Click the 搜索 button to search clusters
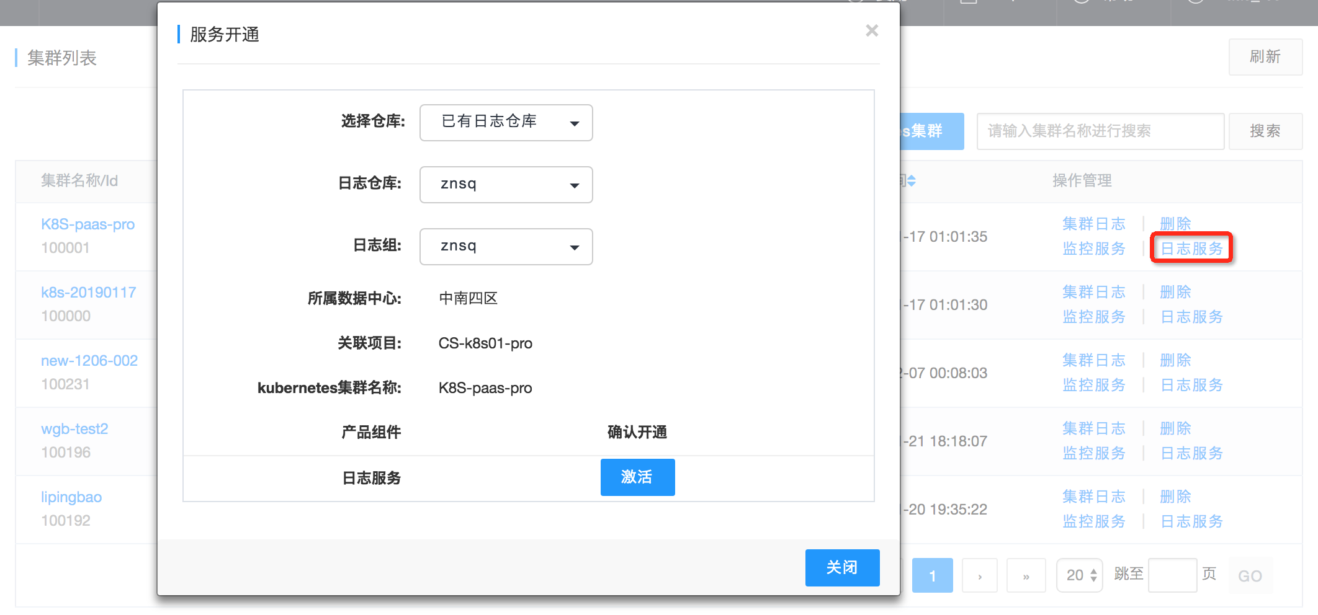Screen dimensions: 1318x615 tap(1265, 131)
